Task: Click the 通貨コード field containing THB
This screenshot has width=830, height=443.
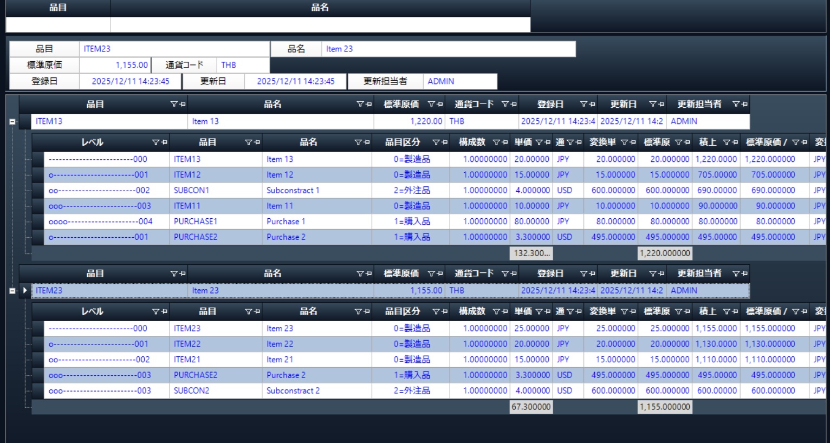Action: point(243,65)
